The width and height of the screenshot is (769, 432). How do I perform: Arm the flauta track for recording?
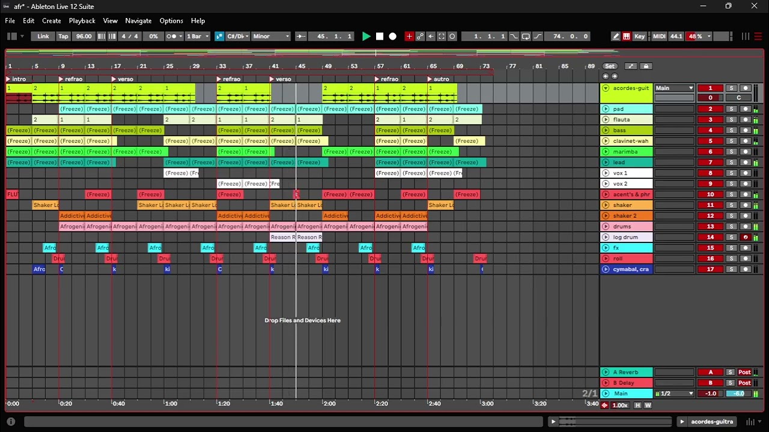(746, 120)
